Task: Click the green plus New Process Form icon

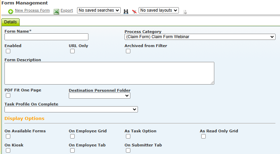Action: pos(11,12)
